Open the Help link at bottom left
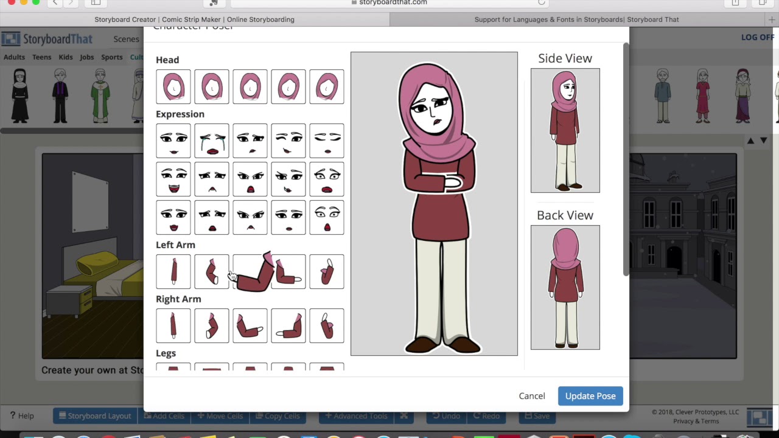 tap(22, 416)
